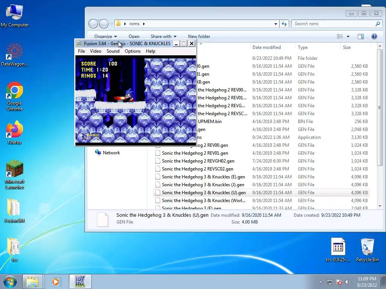Open Minecraft Launcher desktop shortcut
Image resolution: width=386 pixels, height=289 pixels.
[15, 175]
